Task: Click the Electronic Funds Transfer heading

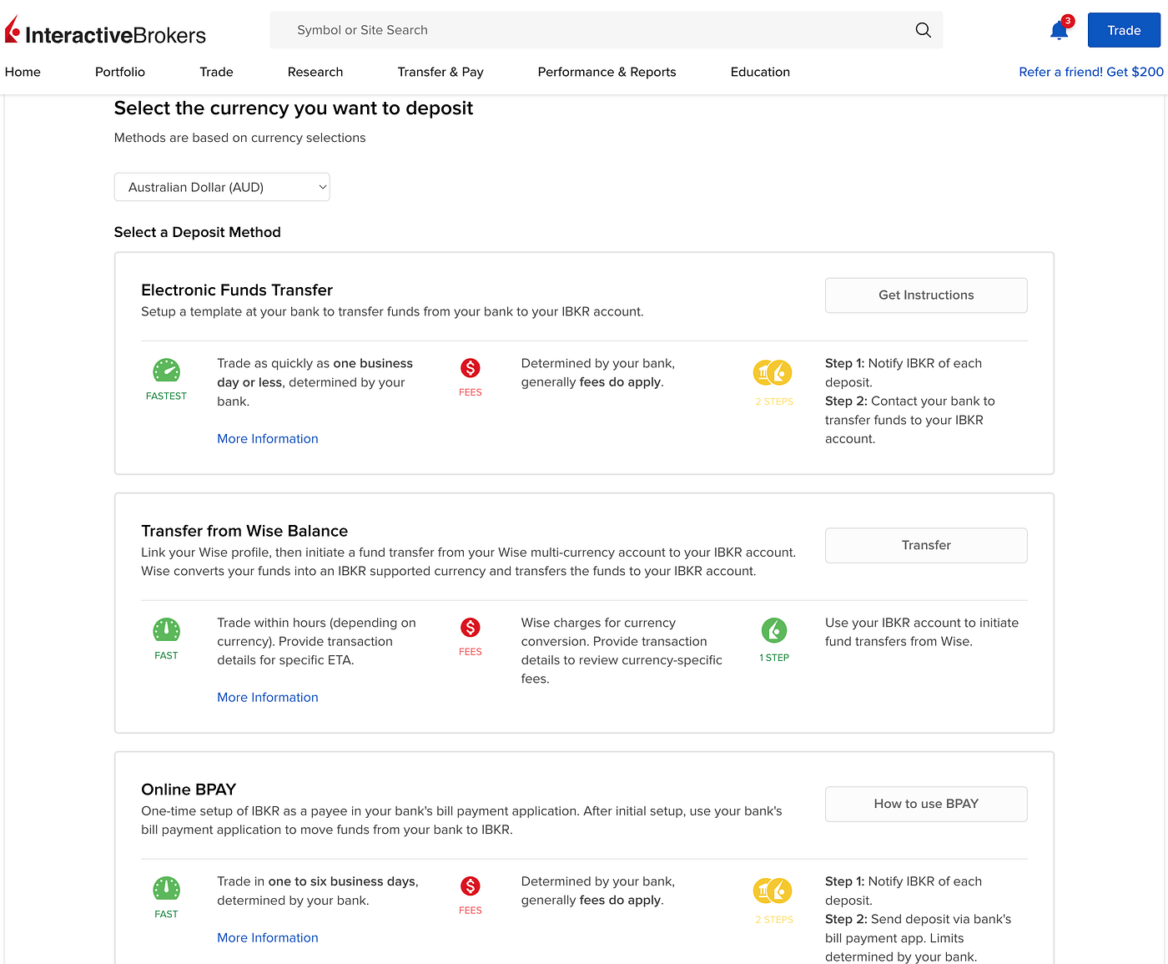Action: [x=237, y=290]
